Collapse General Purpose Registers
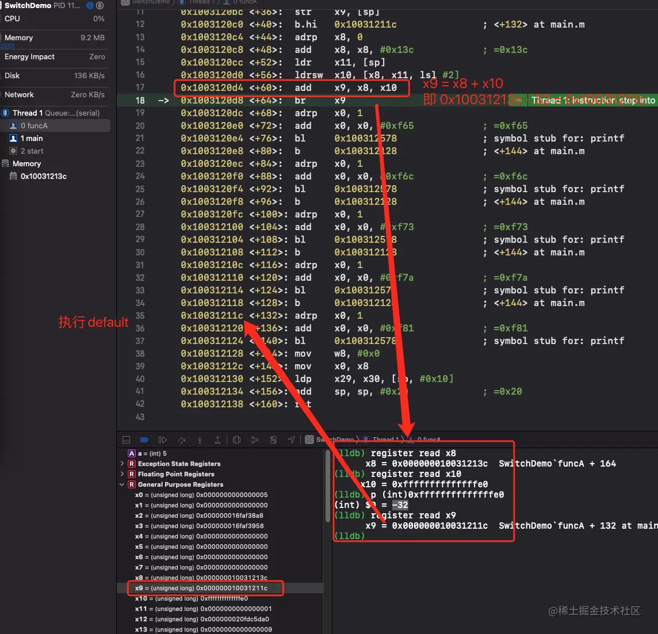658x634 pixels. point(122,484)
